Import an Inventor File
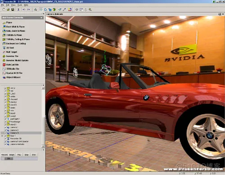This screenshot has height=175, width=225. click(10, 56)
